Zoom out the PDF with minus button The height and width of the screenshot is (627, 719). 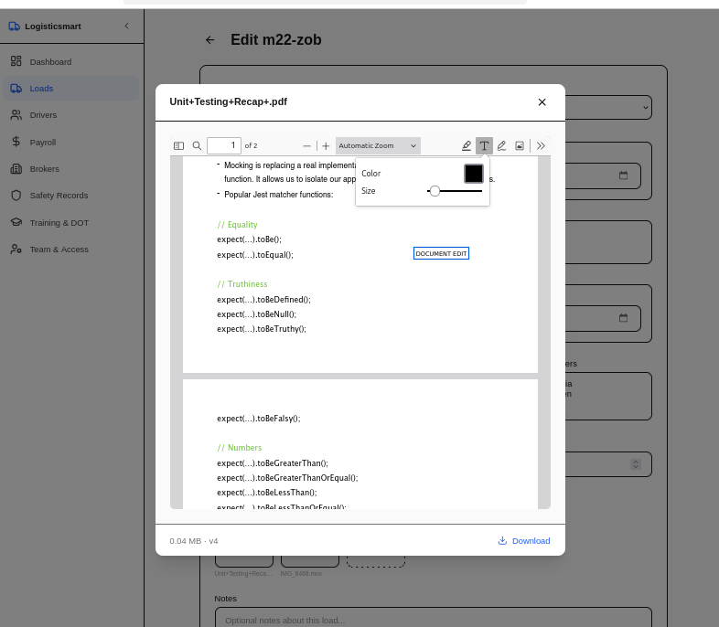[x=306, y=146]
